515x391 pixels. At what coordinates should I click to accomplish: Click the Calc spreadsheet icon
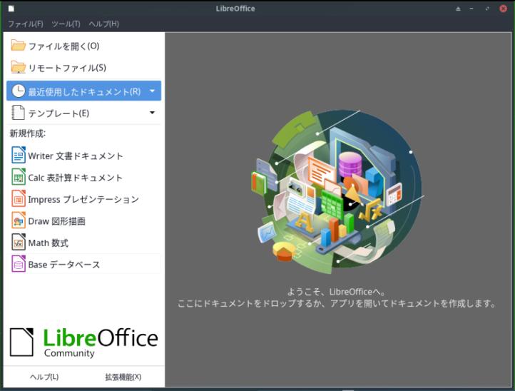coord(19,177)
